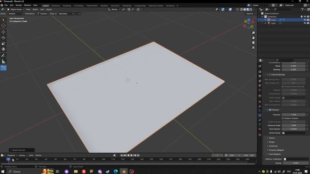Expand the Cache panel
This screenshot has height=174, width=310.
[272, 138]
